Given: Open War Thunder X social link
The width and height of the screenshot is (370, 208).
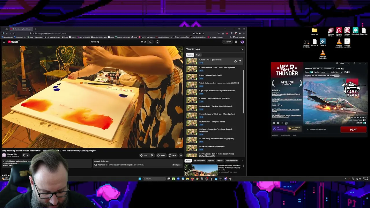Looking at the screenshot, I should pyautogui.click(x=286, y=123).
